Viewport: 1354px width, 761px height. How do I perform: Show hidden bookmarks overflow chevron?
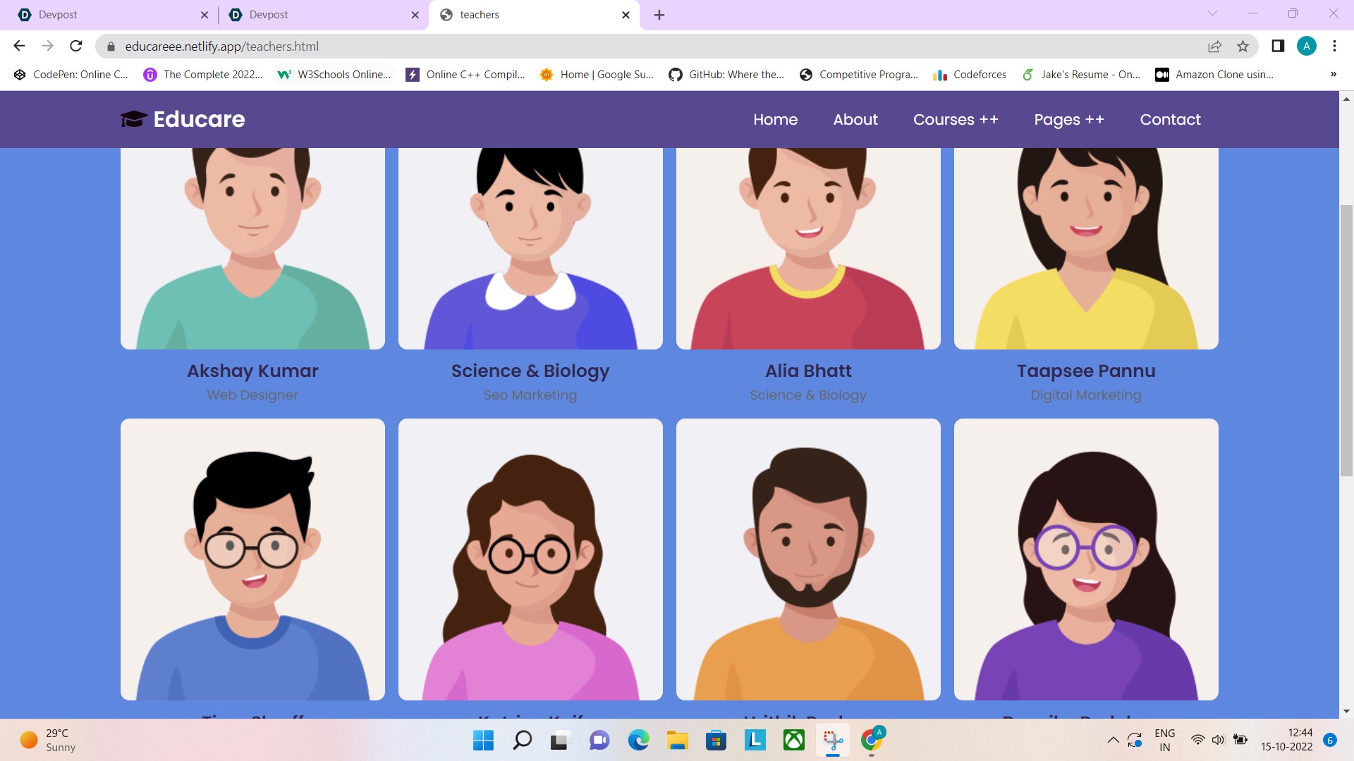tap(1333, 75)
